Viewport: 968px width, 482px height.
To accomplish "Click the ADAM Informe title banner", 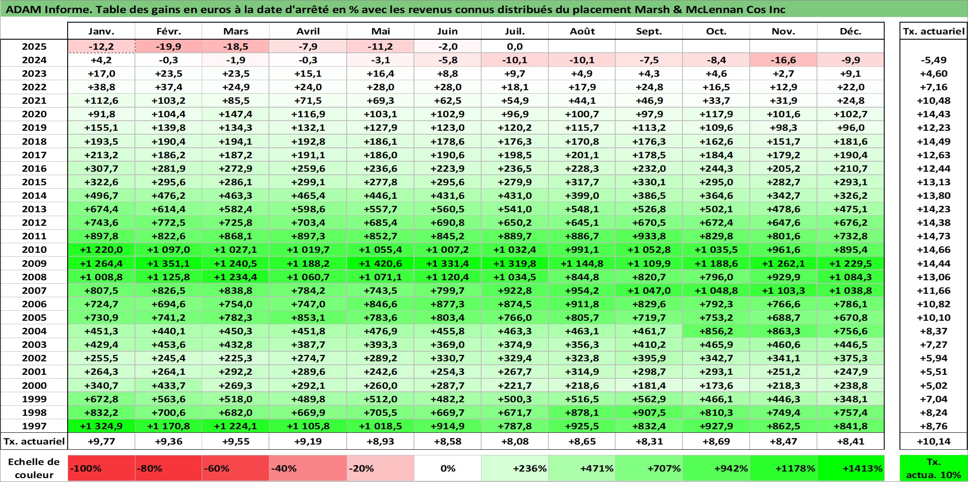I will click(484, 9).
